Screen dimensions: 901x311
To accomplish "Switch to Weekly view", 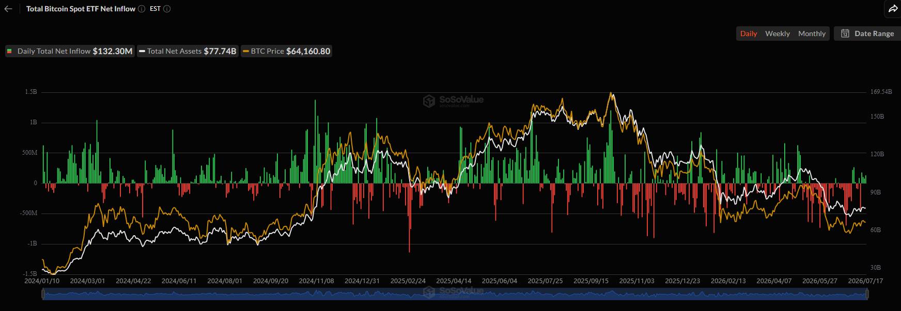I will (x=778, y=34).
